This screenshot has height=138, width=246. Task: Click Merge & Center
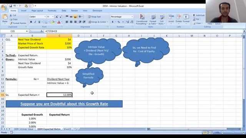[97, 22]
